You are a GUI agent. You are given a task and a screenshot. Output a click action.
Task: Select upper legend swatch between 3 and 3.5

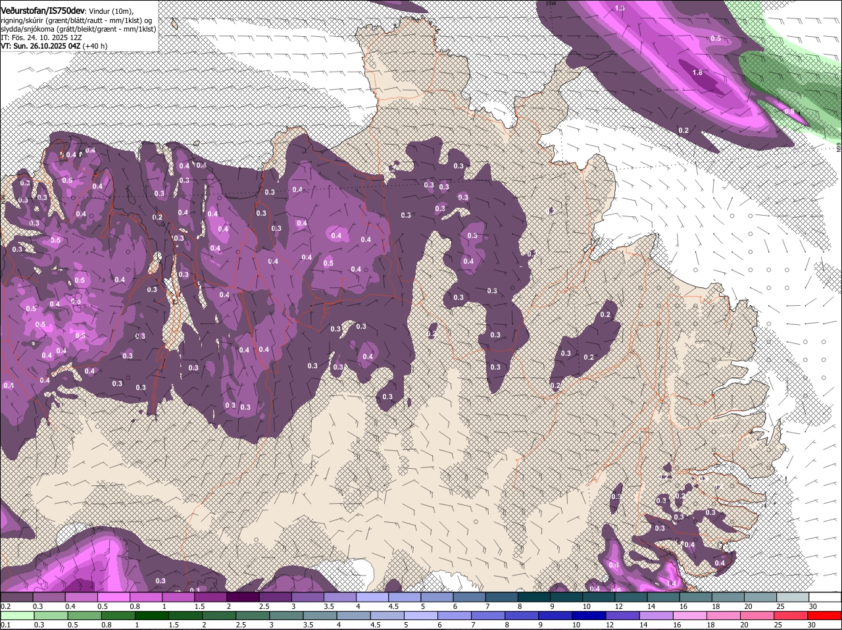point(307,596)
